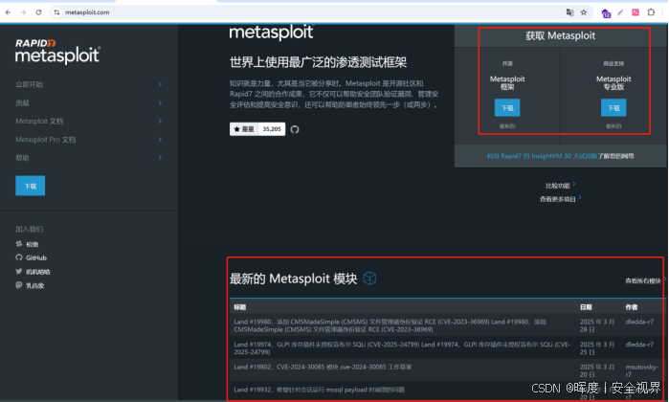Screen dimensions: 669x402
Task: Open GitHub octocat icon beside star count
Action: point(295,129)
